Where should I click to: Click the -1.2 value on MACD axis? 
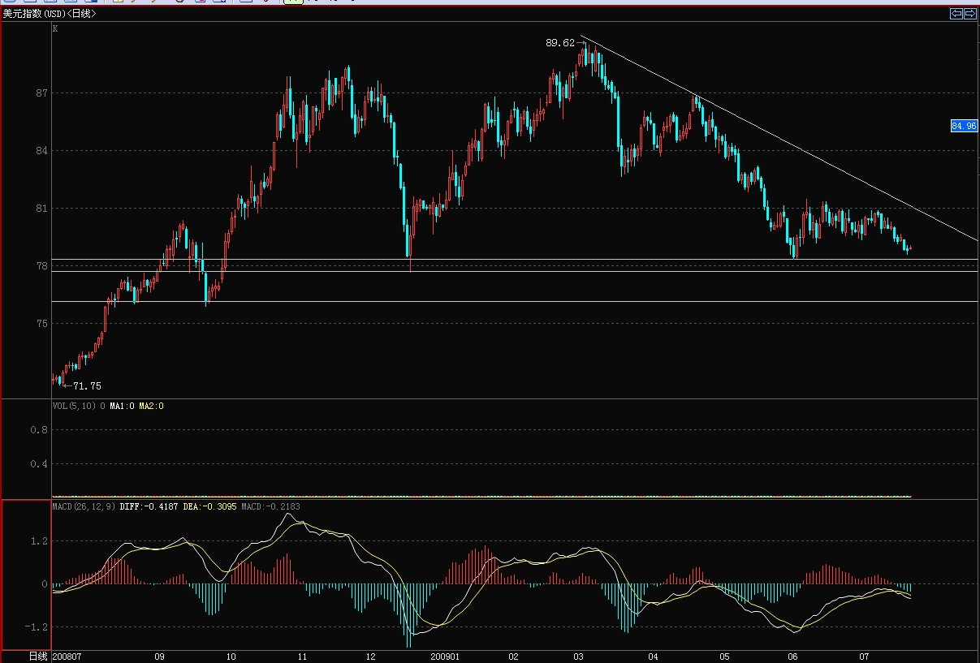point(37,627)
